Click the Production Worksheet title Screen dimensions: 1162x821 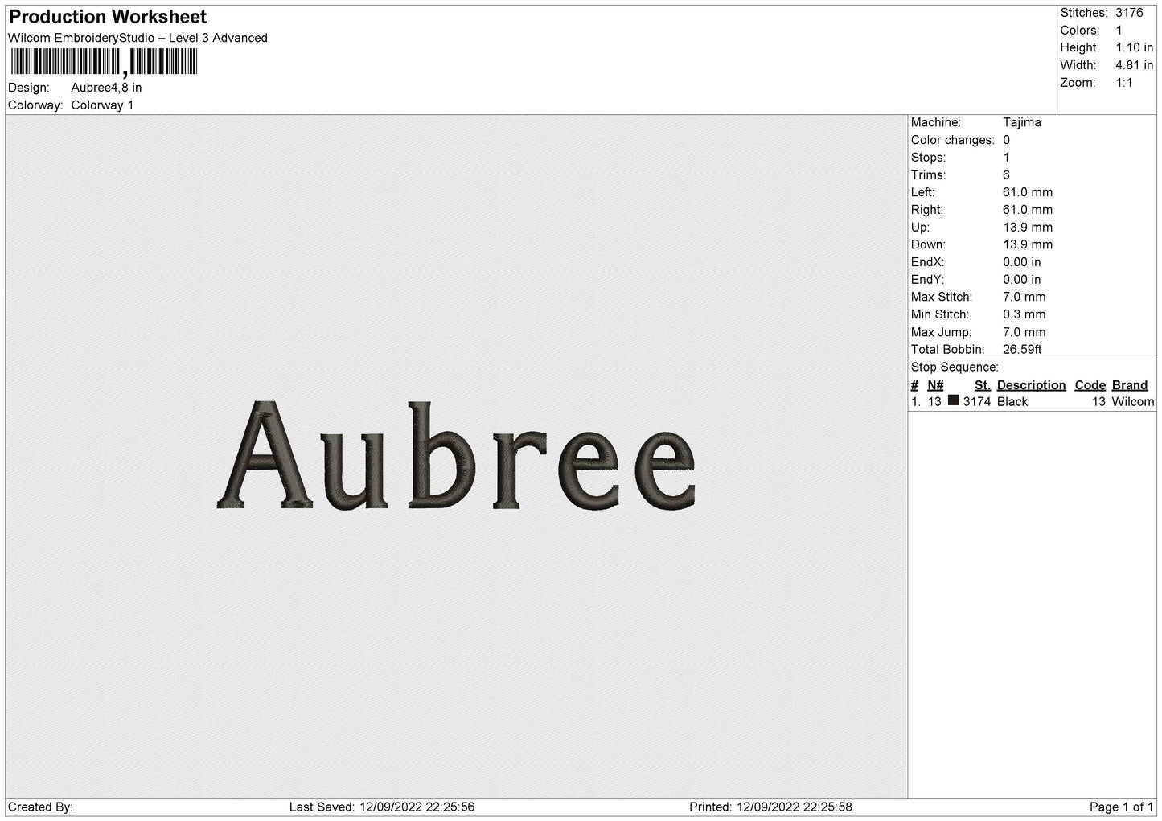(x=108, y=17)
